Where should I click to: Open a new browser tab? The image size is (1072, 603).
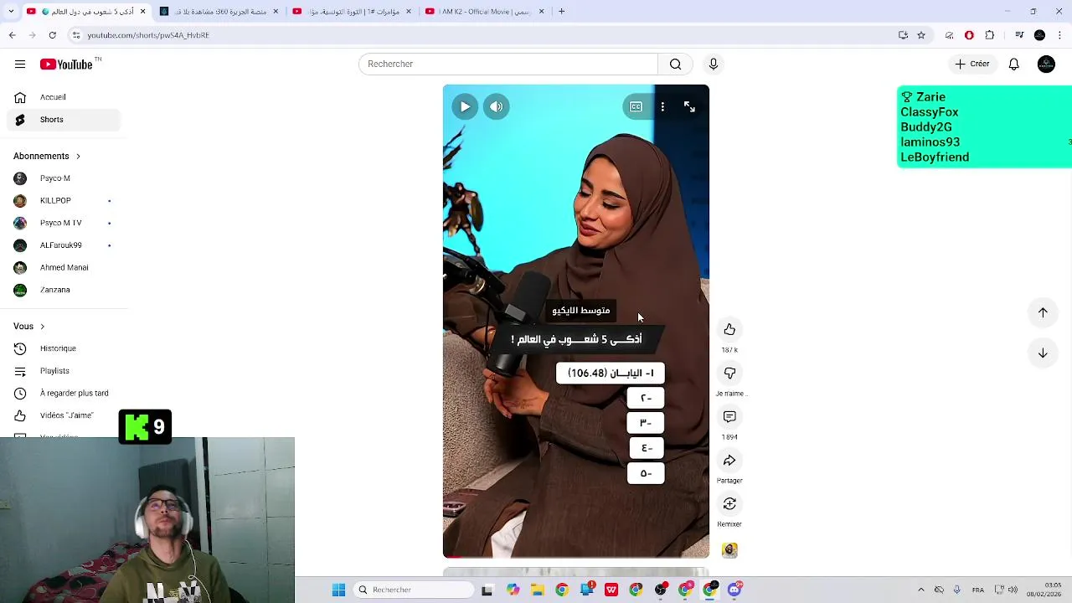pos(561,11)
